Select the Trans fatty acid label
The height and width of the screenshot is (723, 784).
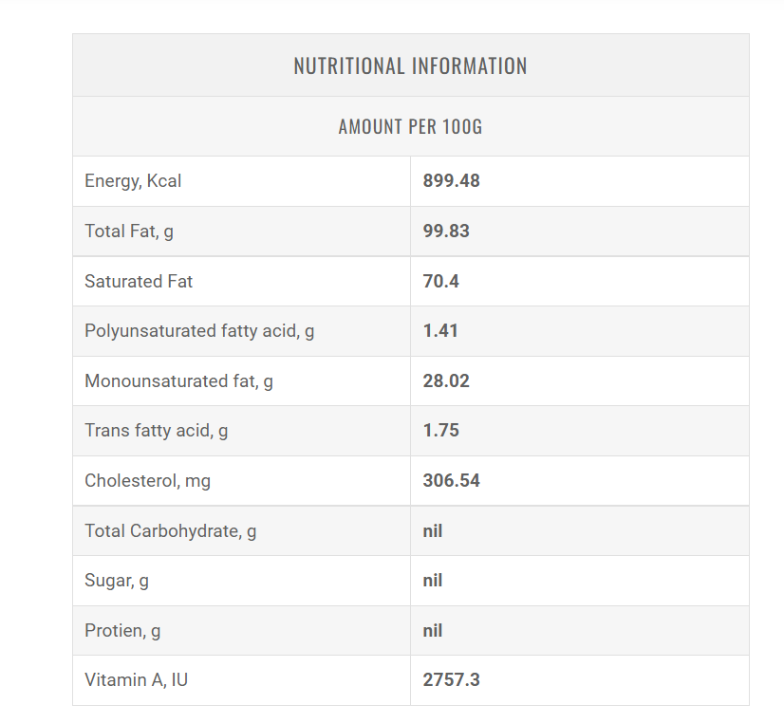(157, 431)
